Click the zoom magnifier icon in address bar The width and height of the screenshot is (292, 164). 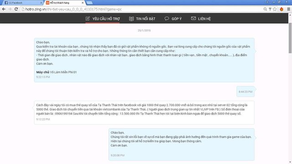point(265,9)
